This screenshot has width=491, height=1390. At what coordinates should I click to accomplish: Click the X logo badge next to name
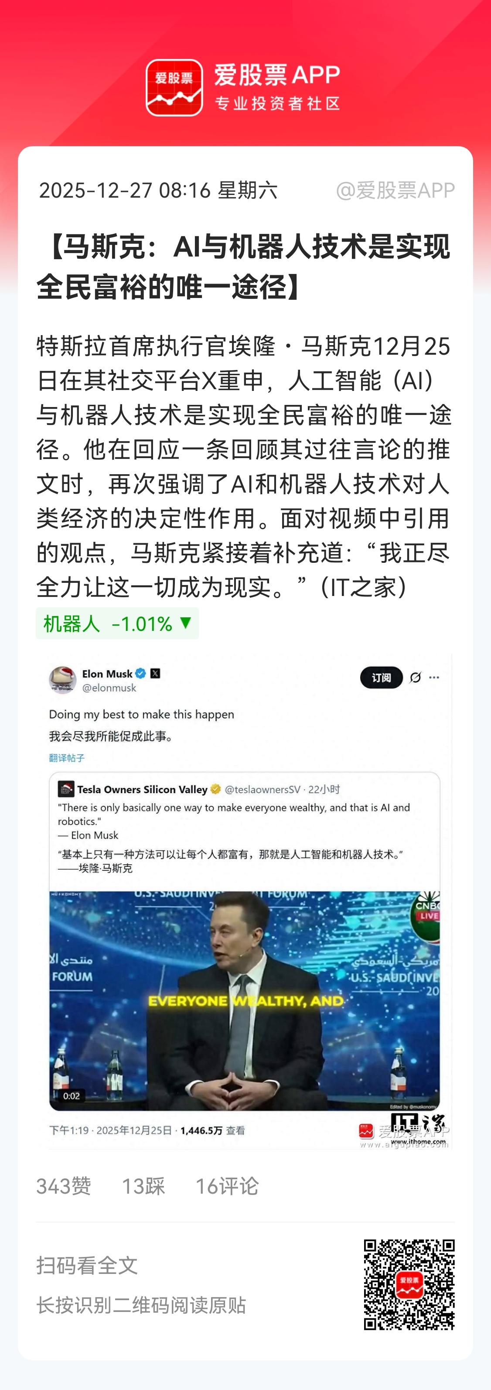click(155, 674)
